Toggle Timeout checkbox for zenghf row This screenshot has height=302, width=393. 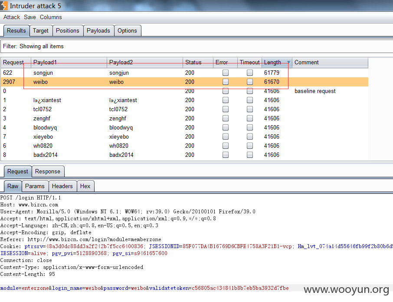tap(250, 118)
